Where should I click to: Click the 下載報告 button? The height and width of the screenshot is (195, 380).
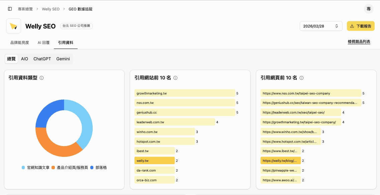360,26
